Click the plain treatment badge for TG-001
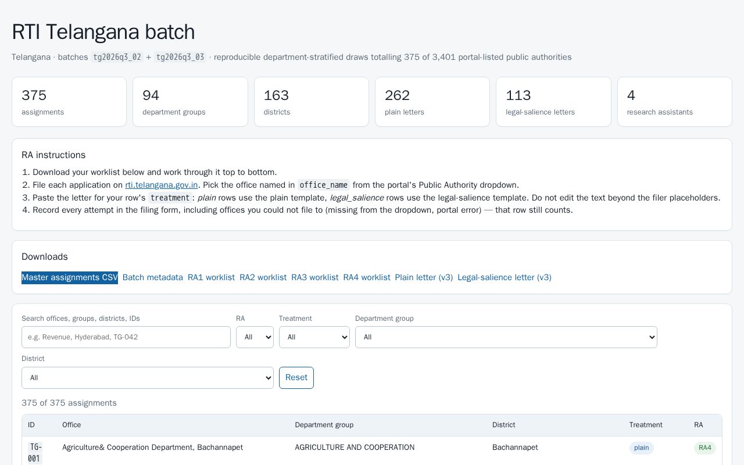The image size is (744, 465). pos(642,448)
